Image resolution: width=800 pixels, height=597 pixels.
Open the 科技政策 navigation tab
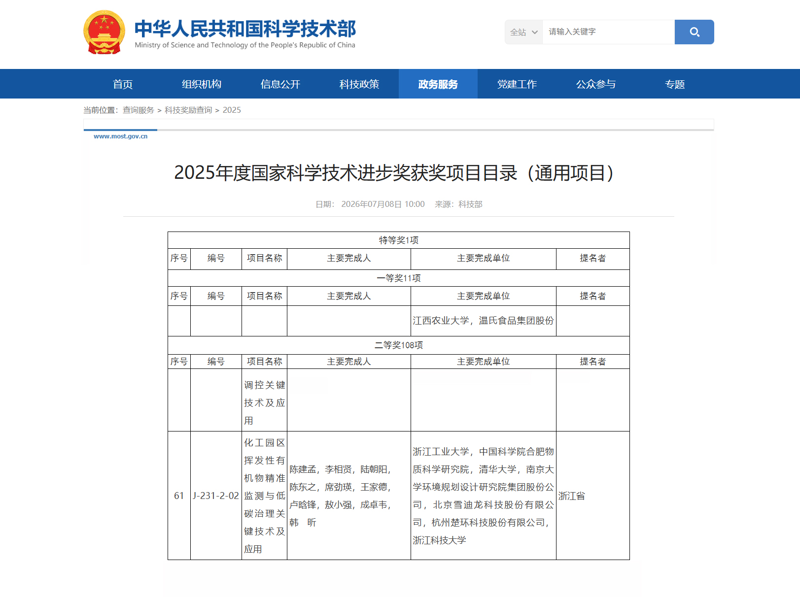pyautogui.click(x=359, y=84)
